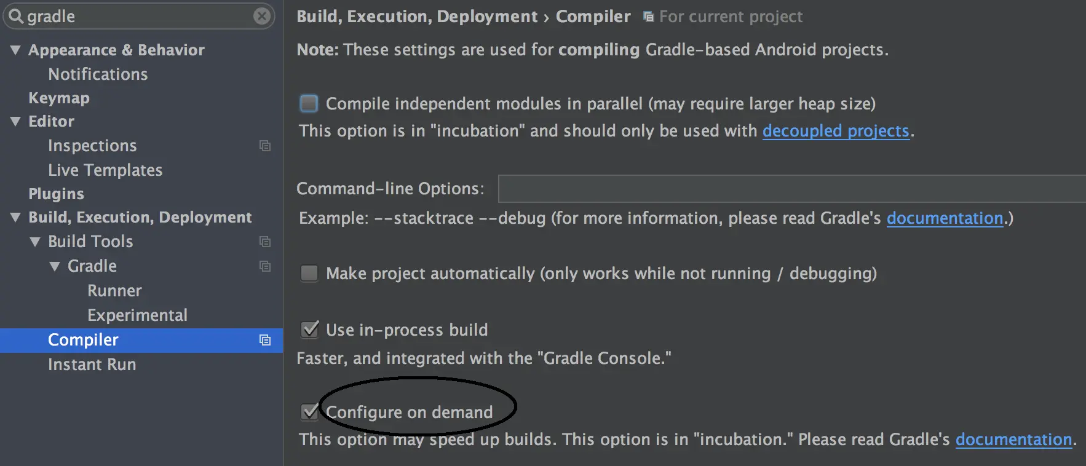Screen dimensions: 1086x466
Task: Collapse Build Tools node
Action: tap(35, 242)
